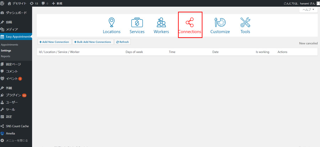Click the Amelia logo icon
320x147 pixels.
[x=2, y=134]
